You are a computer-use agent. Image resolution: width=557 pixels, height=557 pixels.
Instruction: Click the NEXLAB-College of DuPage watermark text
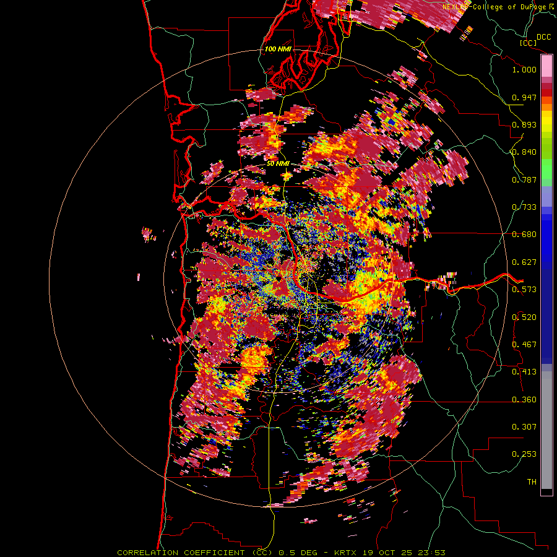click(496, 7)
